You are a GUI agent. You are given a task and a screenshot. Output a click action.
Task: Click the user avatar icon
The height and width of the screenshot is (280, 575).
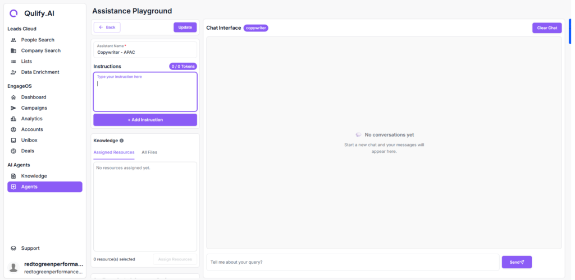click(x=13, y=268)
